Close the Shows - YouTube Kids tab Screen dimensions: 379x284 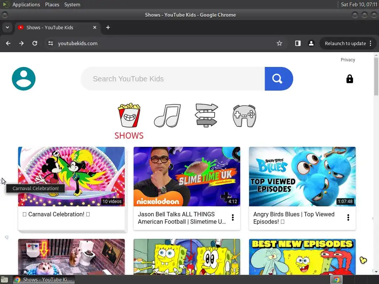(95, 27)
